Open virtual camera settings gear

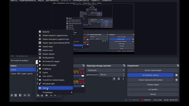point(177,80)
